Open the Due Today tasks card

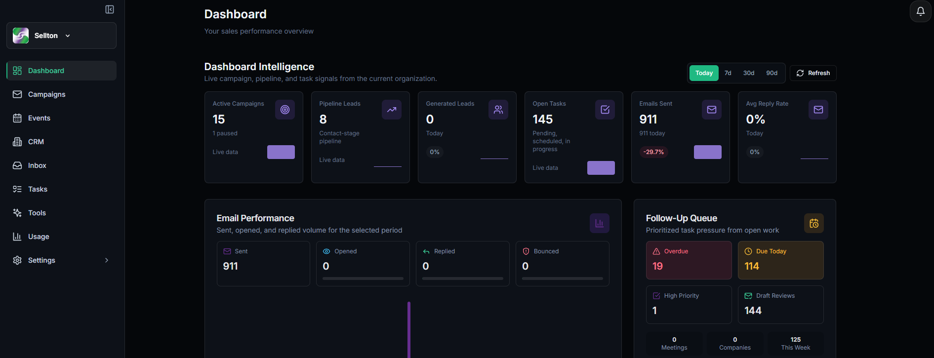(781, 260)
